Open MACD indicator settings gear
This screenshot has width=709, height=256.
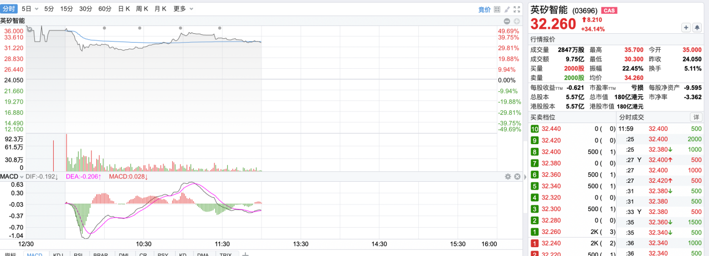click(507, 176)
